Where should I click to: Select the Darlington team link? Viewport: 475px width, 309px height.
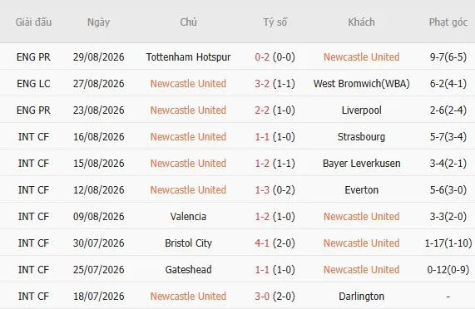361,297
